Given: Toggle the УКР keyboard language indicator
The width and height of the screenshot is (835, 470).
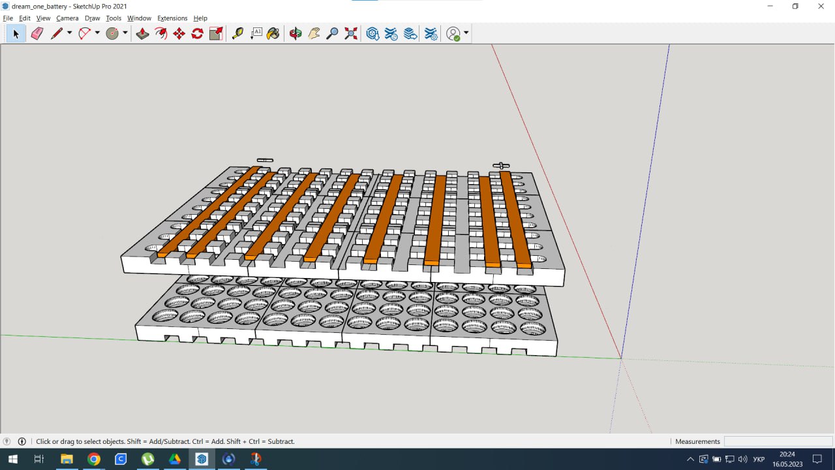Looking at the screenshot, I should (x=759, y=460).
